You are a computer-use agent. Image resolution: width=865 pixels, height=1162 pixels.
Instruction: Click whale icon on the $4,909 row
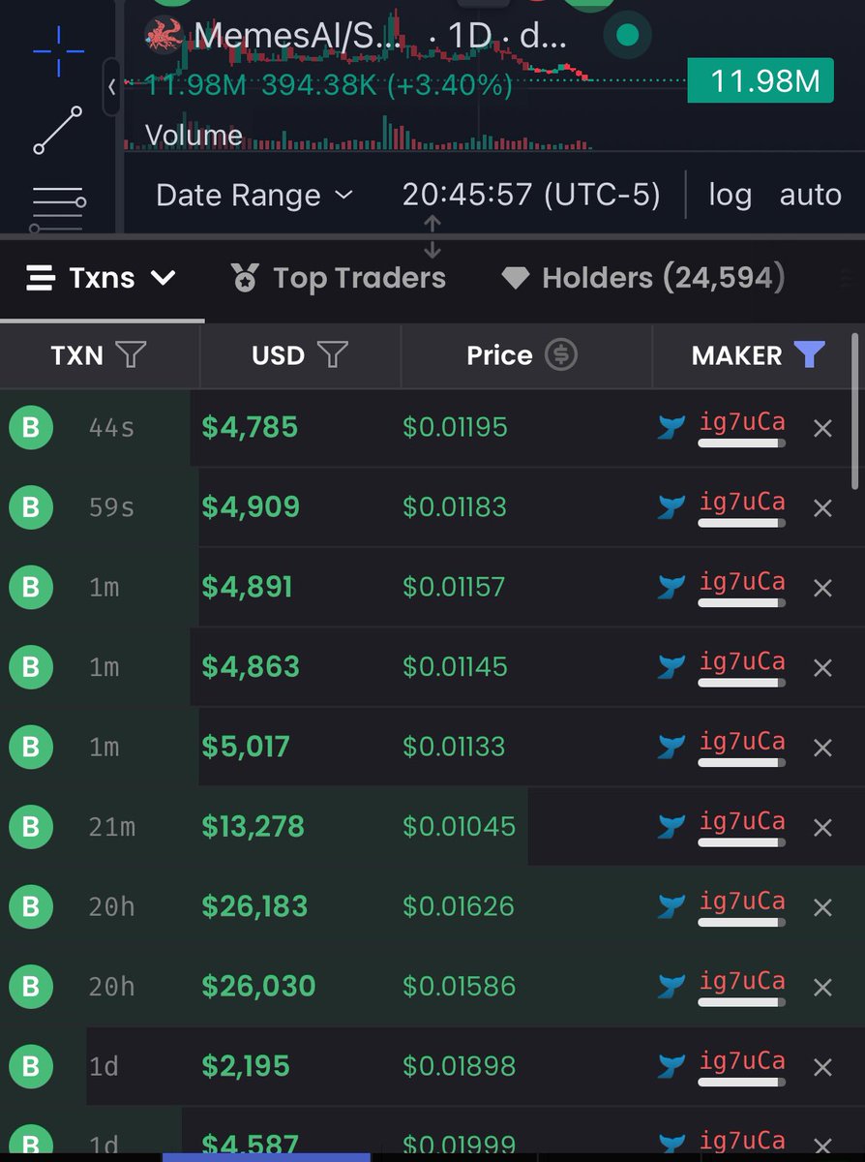[671, 506]
